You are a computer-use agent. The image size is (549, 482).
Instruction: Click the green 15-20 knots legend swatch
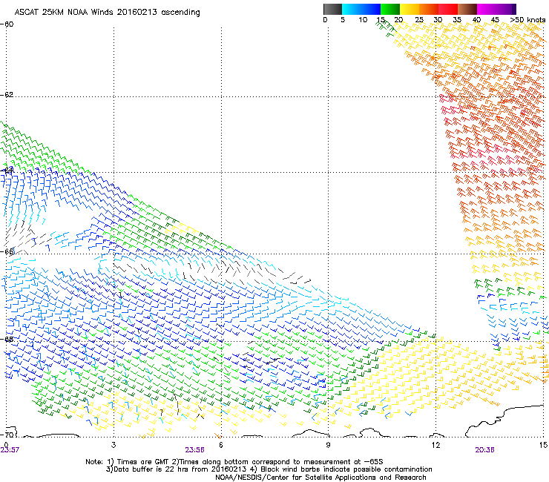(390, 9)
